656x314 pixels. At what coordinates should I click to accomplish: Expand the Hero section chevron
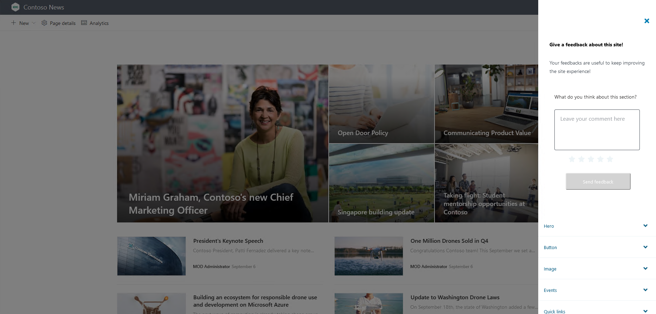(x=645, y=226)
